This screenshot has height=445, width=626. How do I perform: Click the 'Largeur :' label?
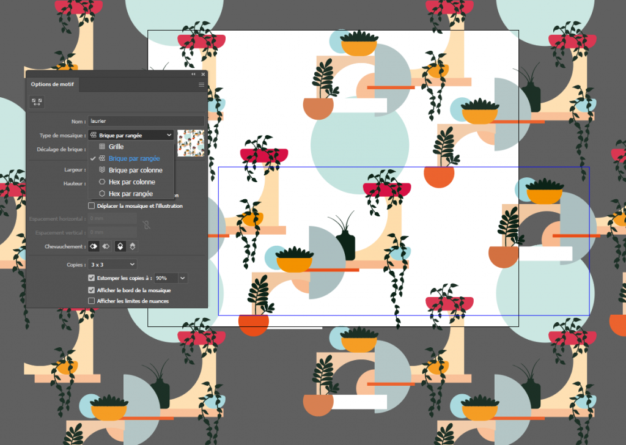(75, 169)
